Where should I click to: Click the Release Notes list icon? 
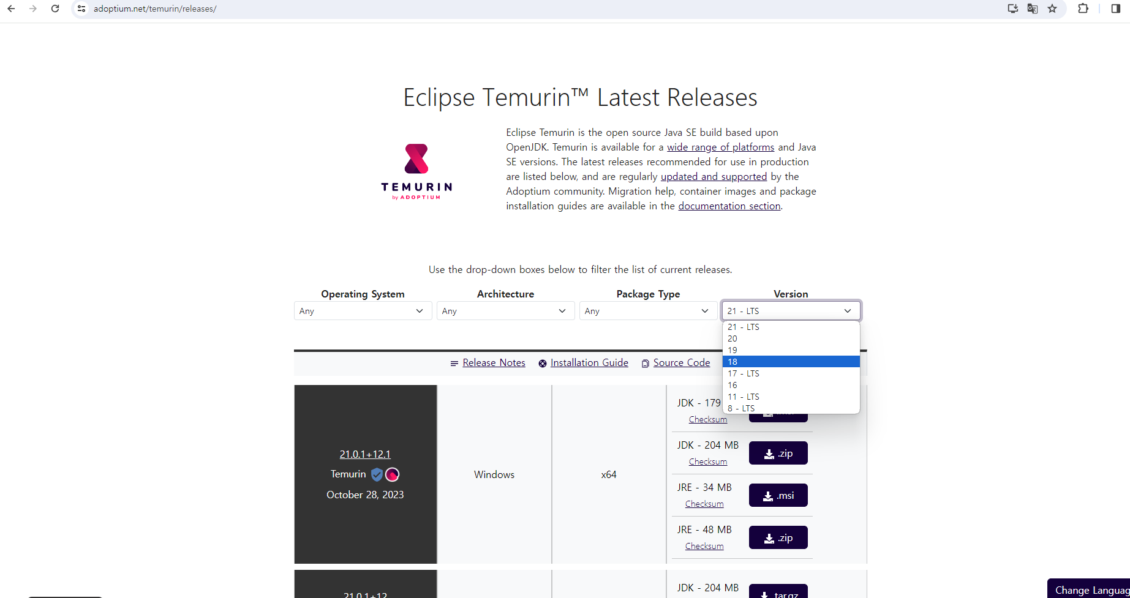[x=454, y=364]
